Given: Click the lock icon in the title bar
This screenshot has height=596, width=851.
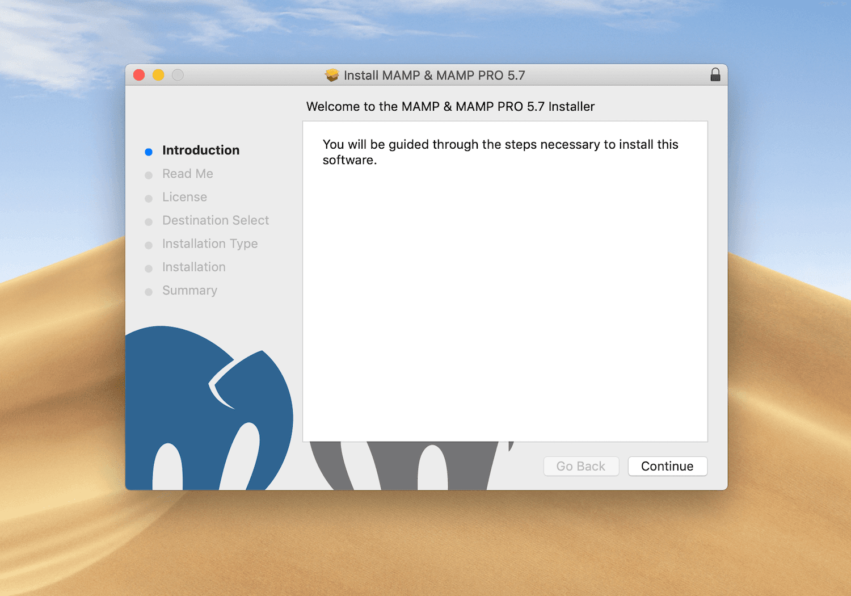Looking at the screenshot, I should pyautogui.click(x=715, y=74).
